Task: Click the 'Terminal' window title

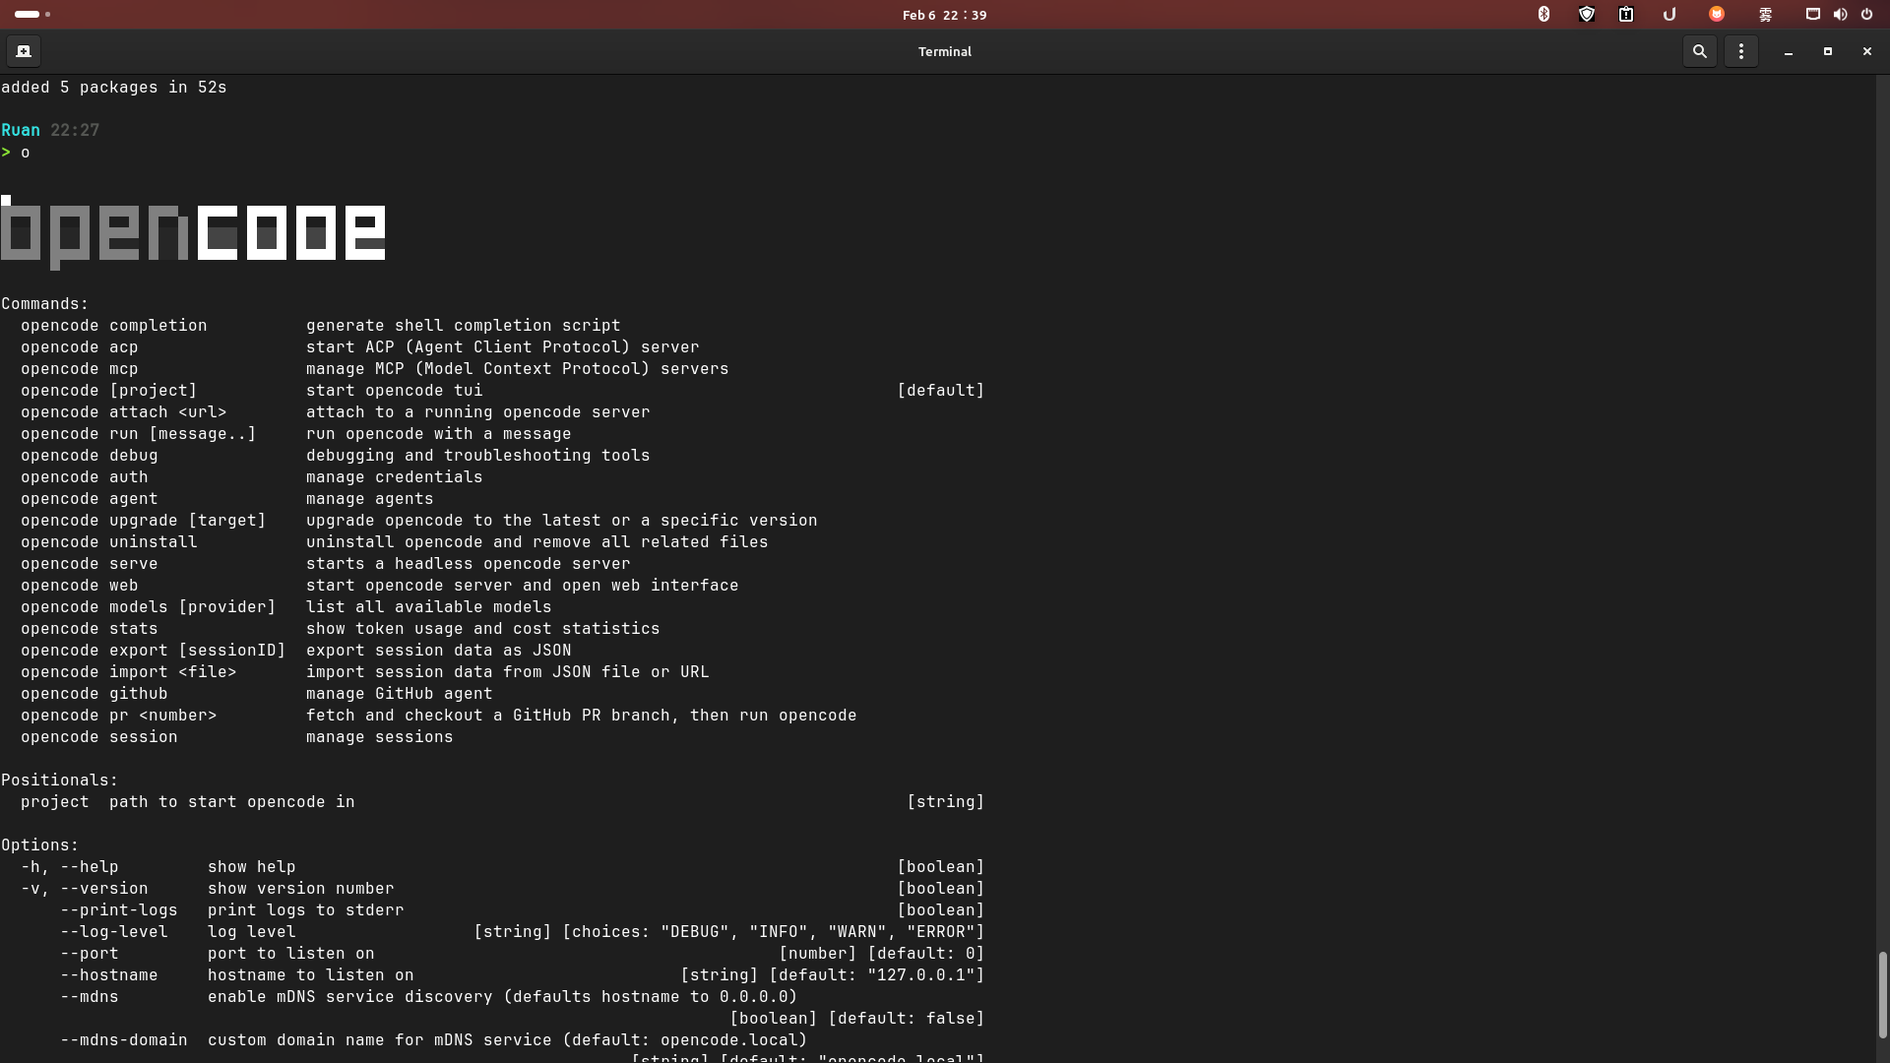Action: [x=945, y=51]
